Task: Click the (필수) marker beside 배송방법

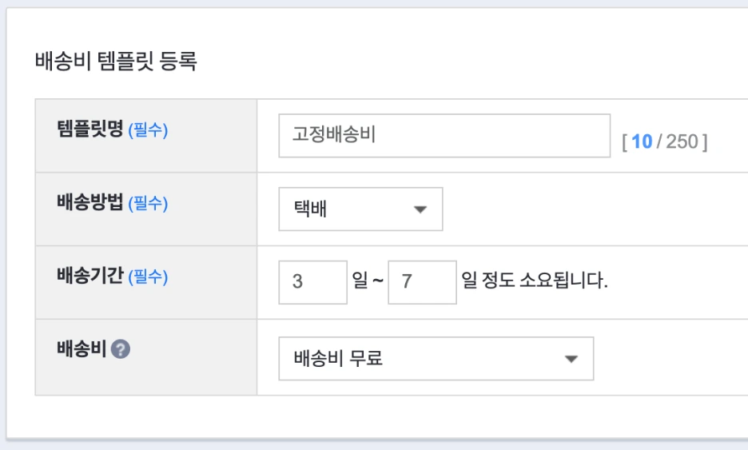Action: (x=148, y=204)
